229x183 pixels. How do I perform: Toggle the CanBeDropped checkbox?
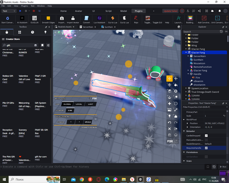pos(206,135)
